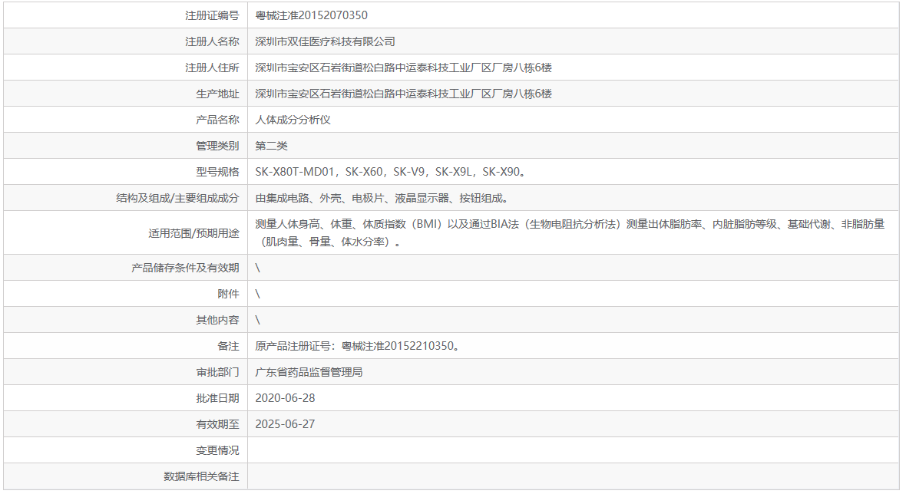Screen dimensions: 906x494
Task: Click the empty 变更情况 cell
Action: coord(461,450)
